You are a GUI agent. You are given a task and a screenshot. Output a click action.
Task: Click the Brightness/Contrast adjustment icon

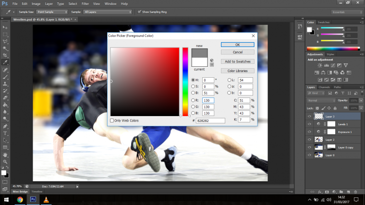pyautogui.click(x=320, y=65)
